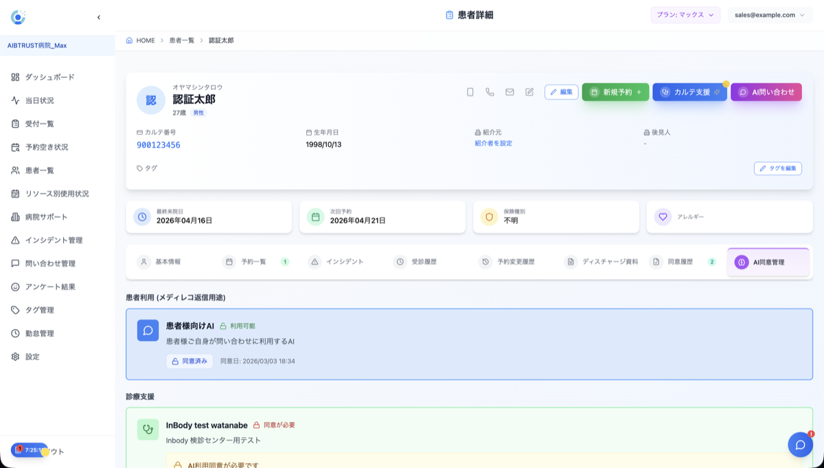824x468 pixels.
Task: Click the 新規予約 button
Action: (615, 92)
